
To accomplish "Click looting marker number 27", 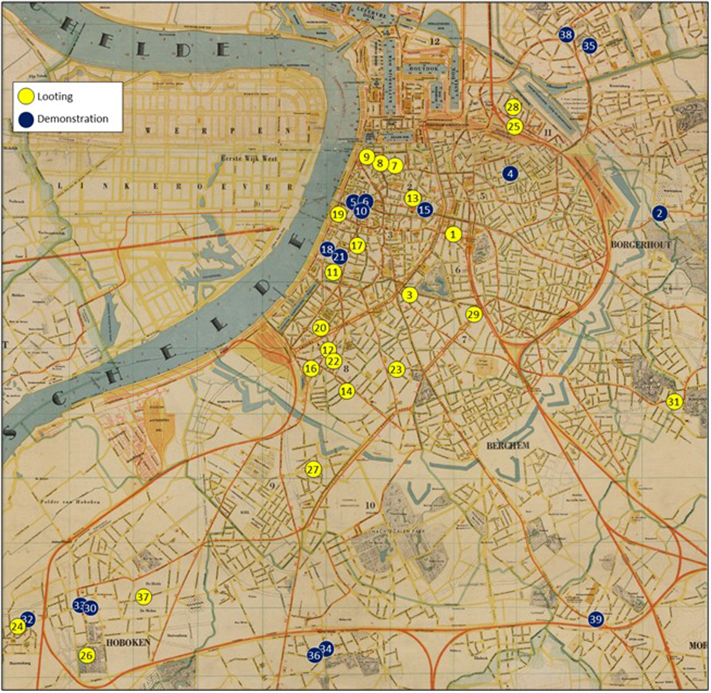I will (313, 469).
